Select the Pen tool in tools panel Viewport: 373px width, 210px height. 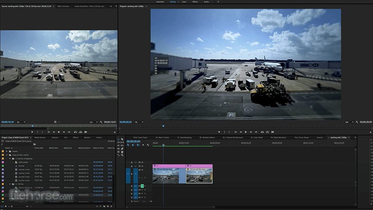pos(122,148)
